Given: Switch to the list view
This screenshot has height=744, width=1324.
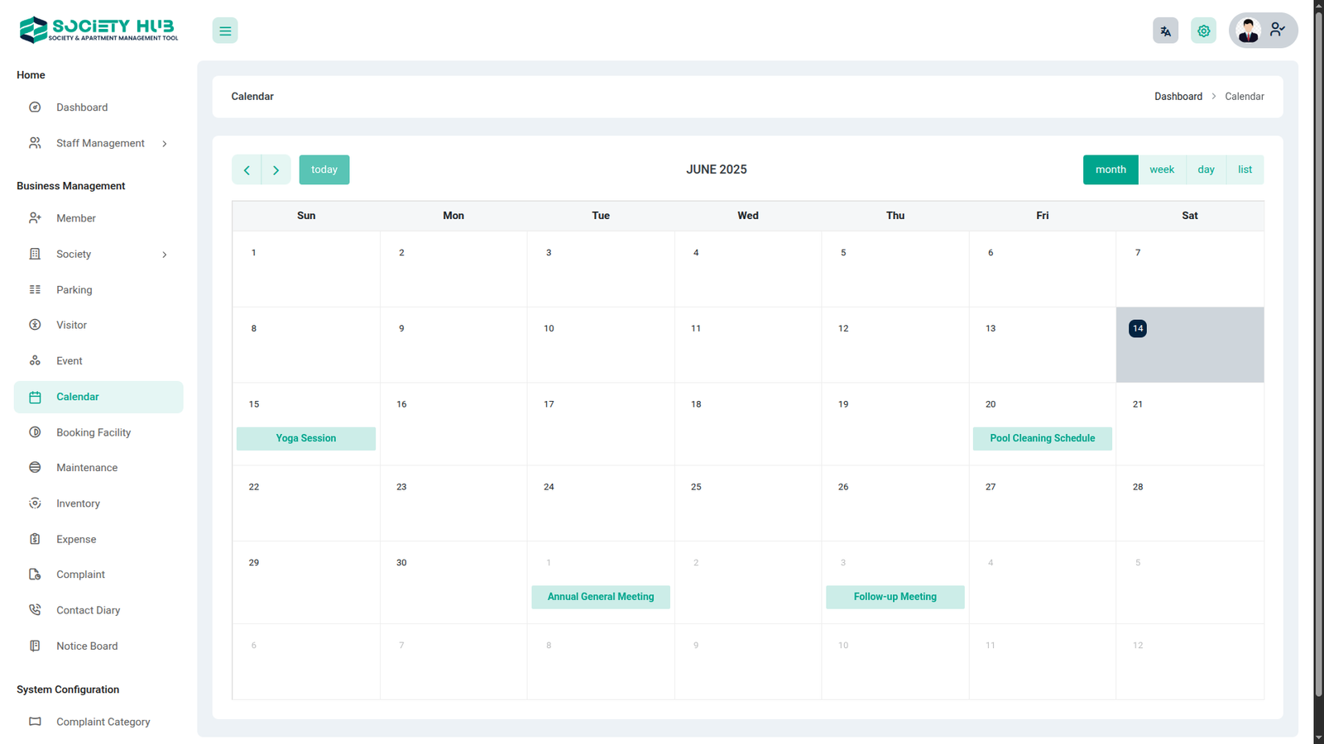Looking at the screenshot, I should pyautogui.click(x=1245, y=169).
